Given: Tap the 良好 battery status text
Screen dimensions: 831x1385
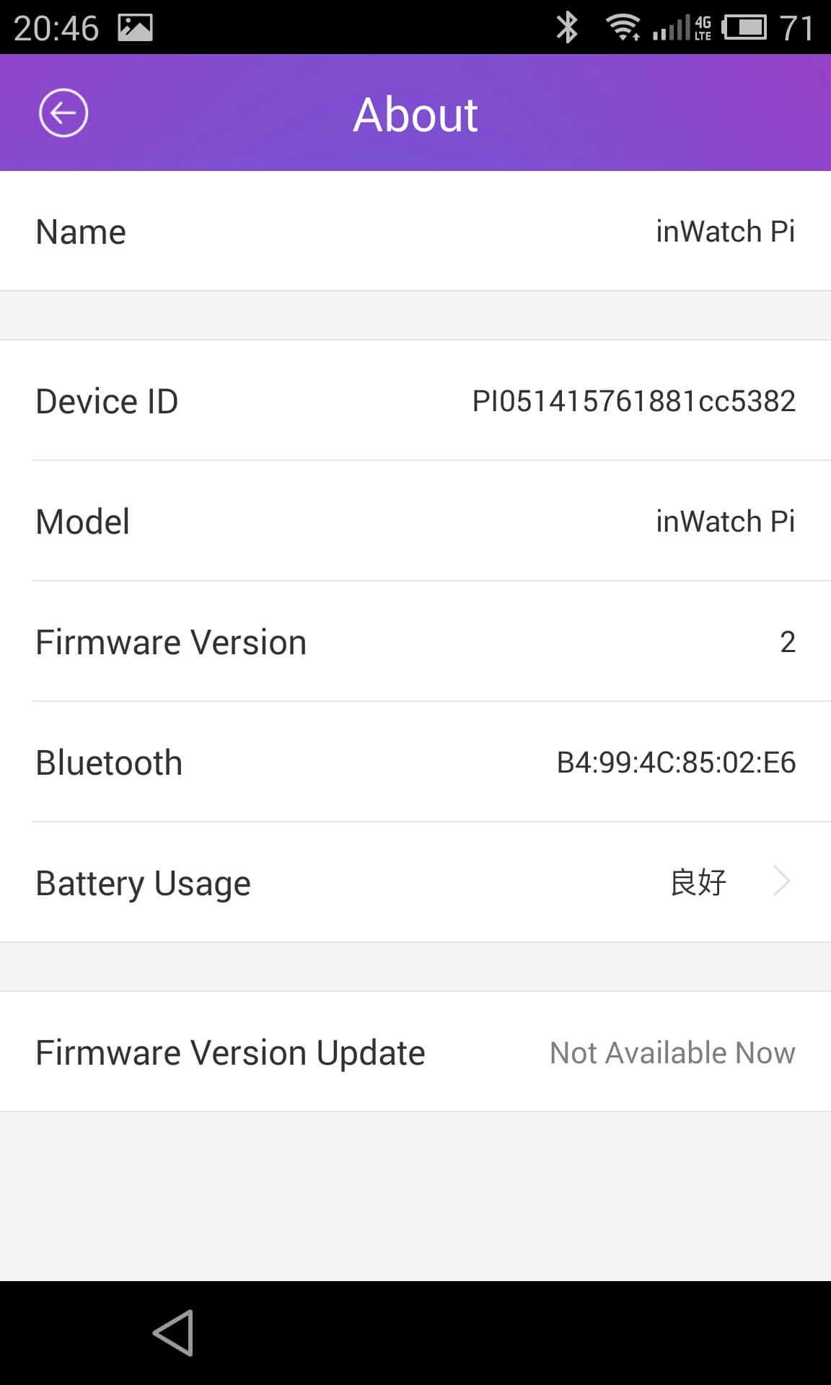Looking at the screenshot, I should click(698, 881).
